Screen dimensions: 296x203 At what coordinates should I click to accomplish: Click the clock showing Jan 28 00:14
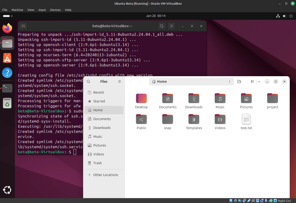(x=156, y=16)
